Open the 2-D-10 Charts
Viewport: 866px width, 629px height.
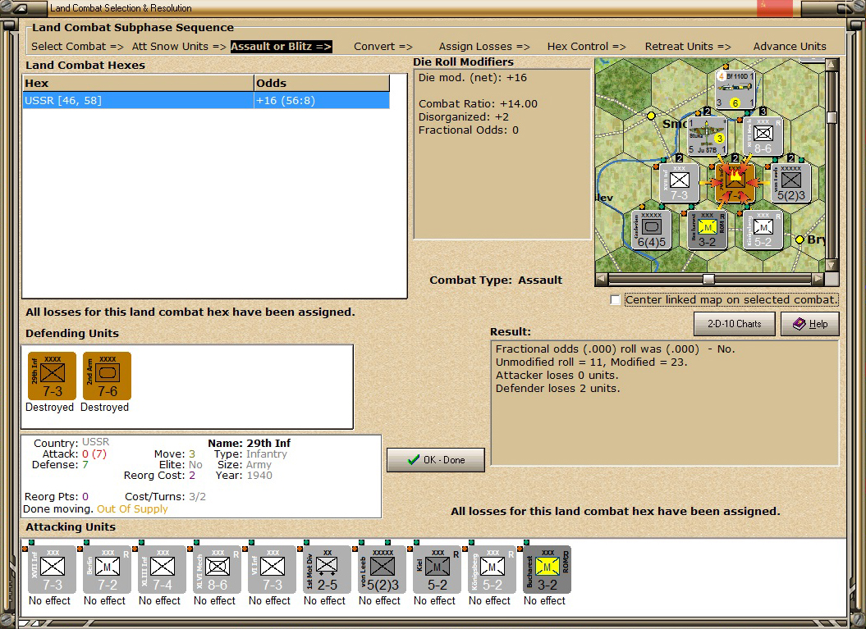[x=735, y=324]
